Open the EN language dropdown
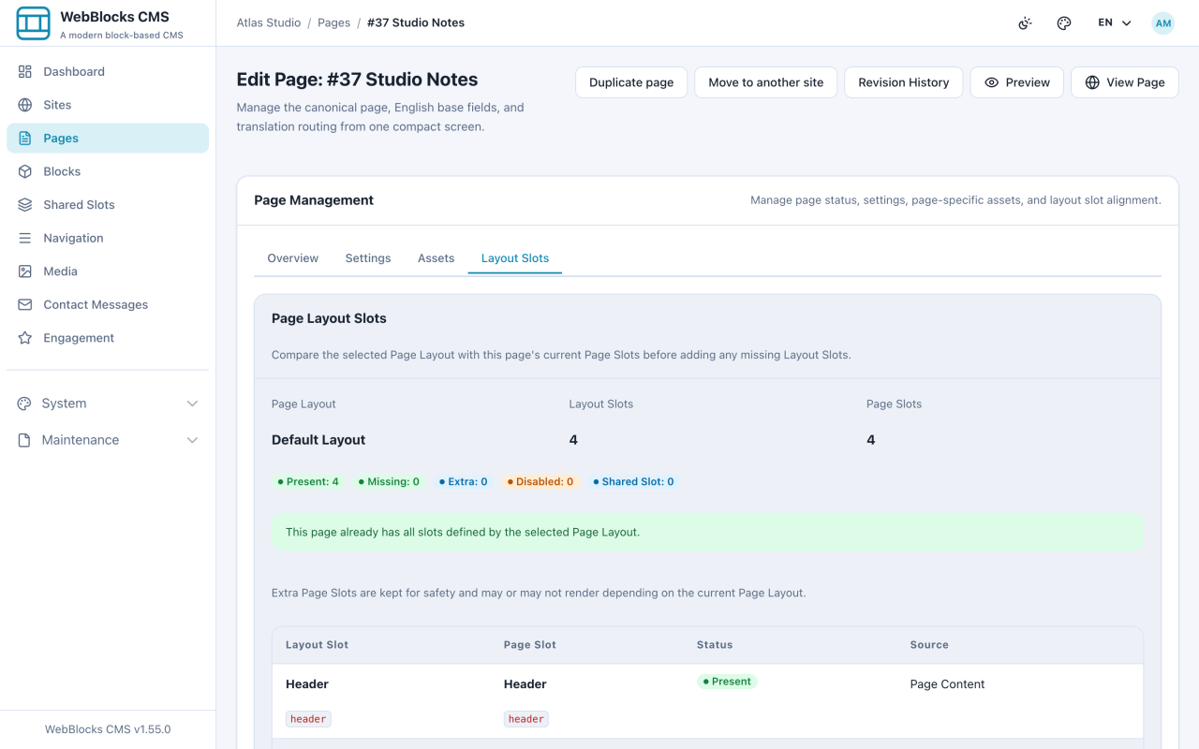Screen dimensions: 1199x749 point(1115,23)
